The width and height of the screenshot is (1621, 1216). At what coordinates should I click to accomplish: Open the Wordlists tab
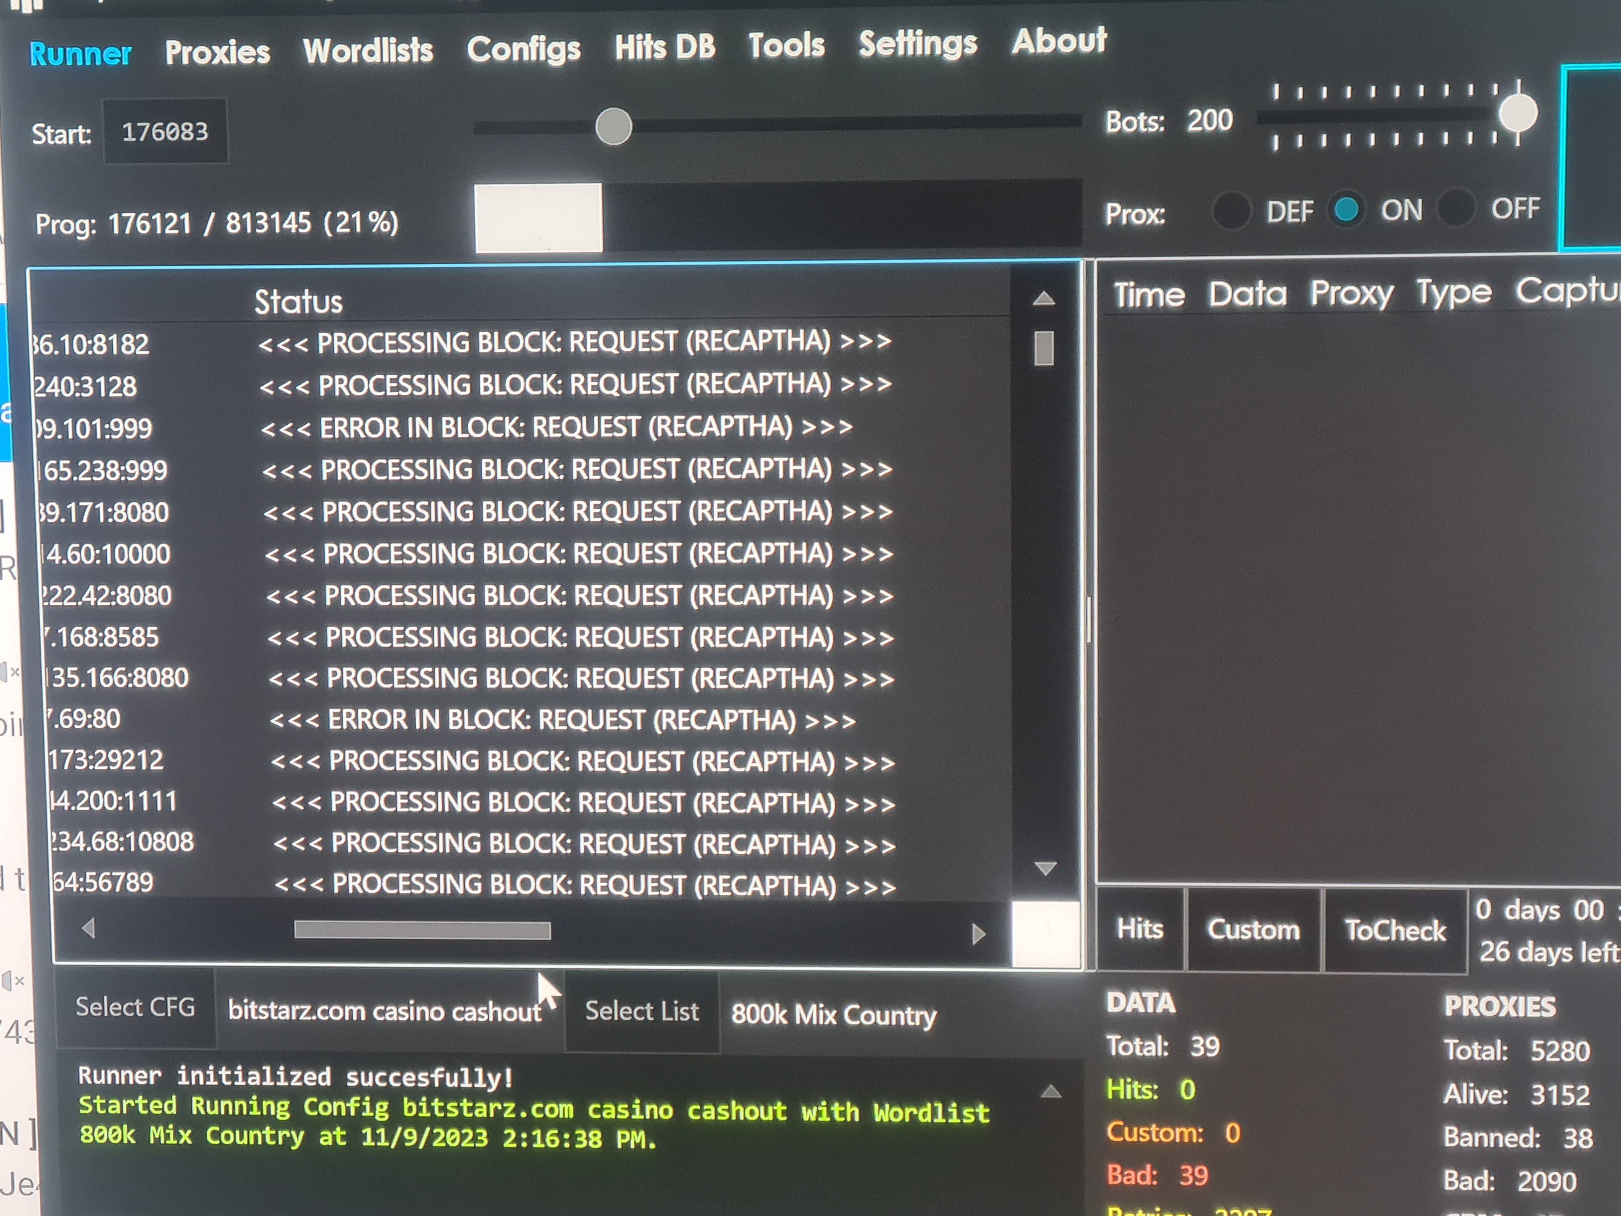(x=368, y=51)
